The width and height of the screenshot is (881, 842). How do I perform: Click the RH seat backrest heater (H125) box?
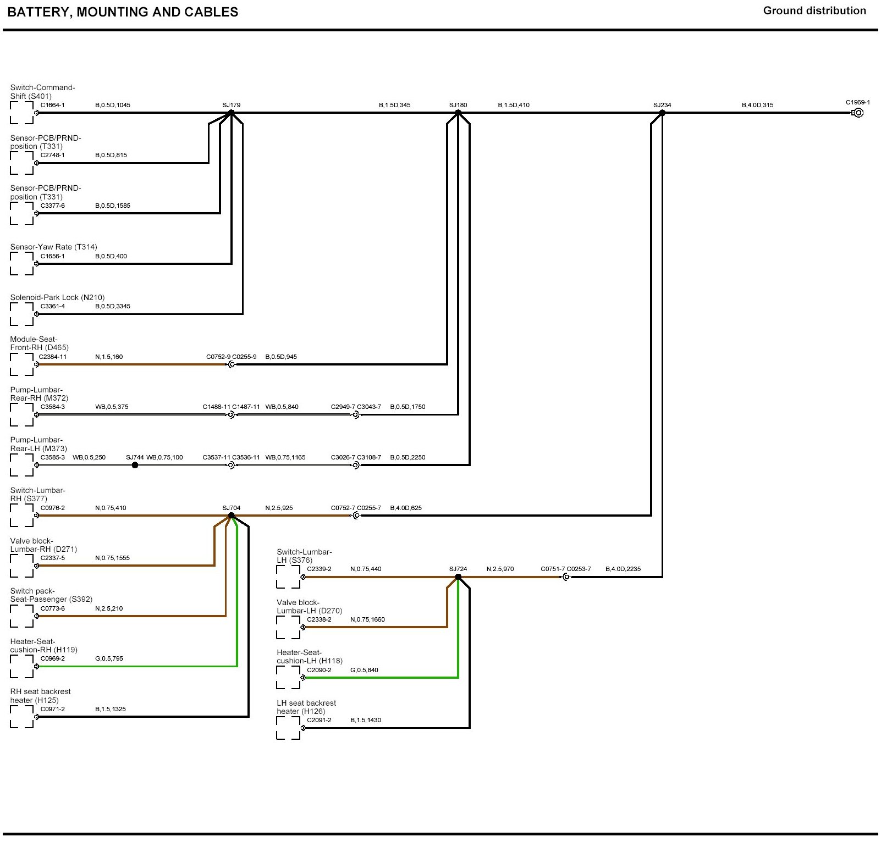tap(22, 717)
